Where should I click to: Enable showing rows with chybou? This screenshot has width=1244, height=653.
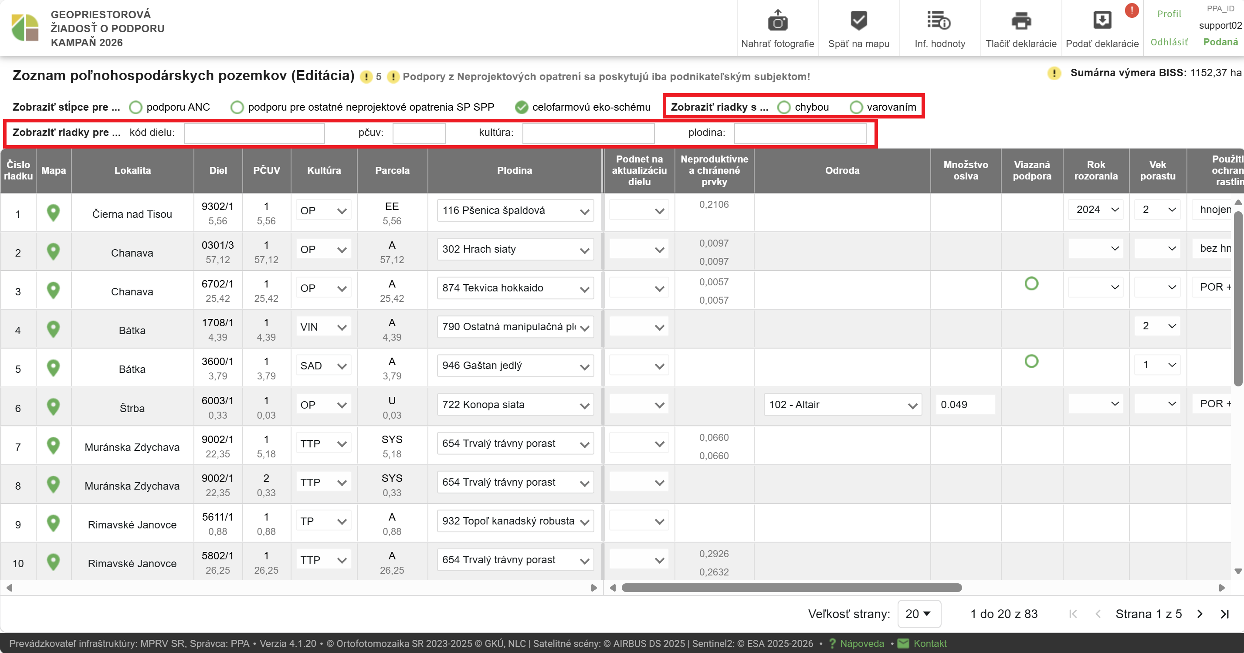[784, 107]
